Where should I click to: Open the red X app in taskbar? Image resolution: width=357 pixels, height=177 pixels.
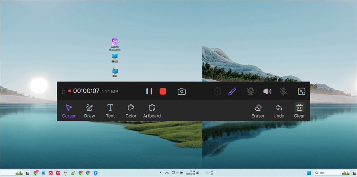point(51,173)
